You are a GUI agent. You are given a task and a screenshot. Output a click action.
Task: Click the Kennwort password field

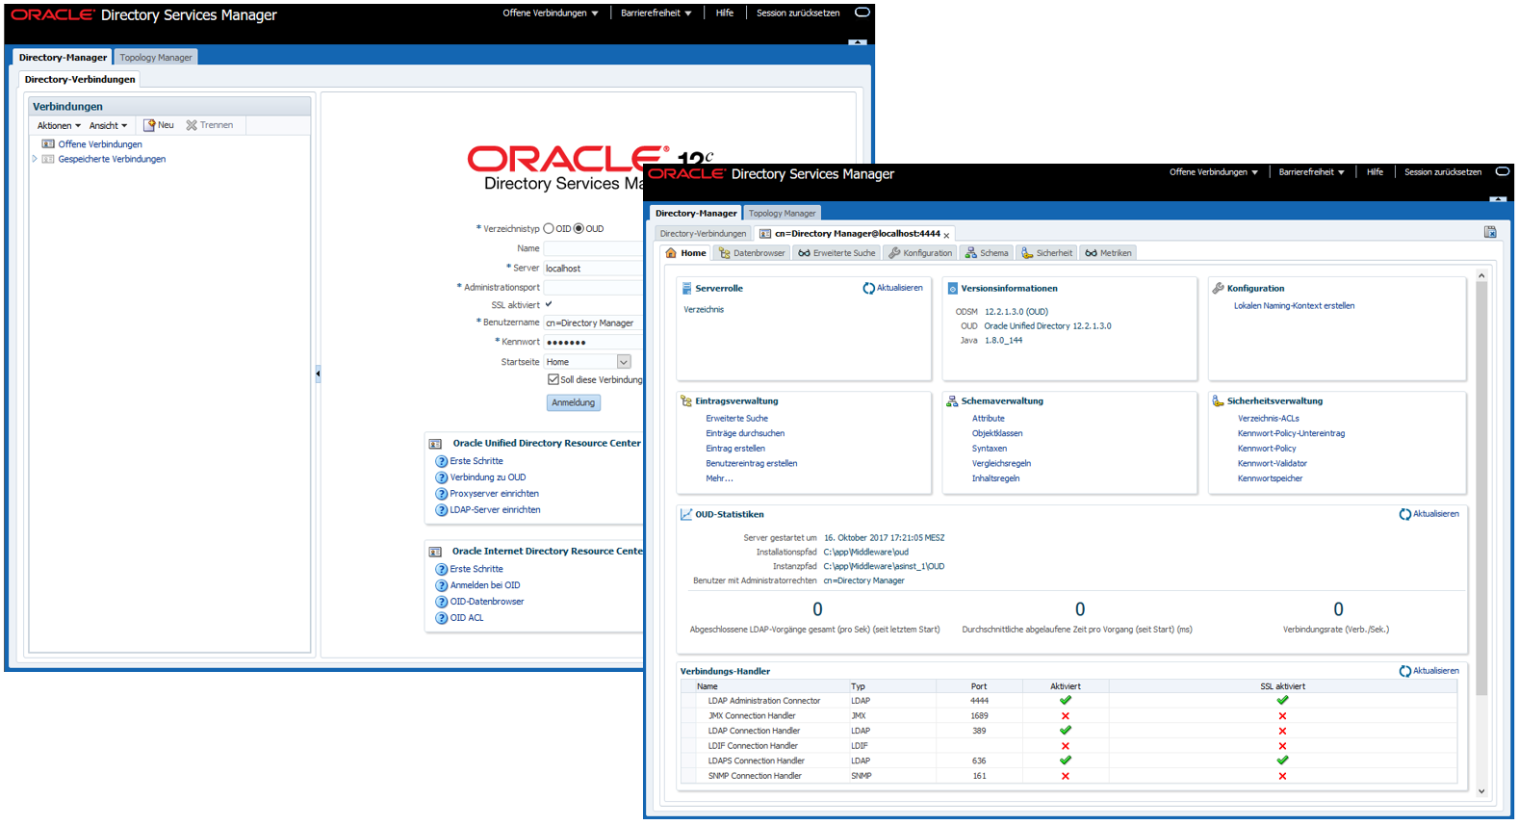(x=593, y=342)
